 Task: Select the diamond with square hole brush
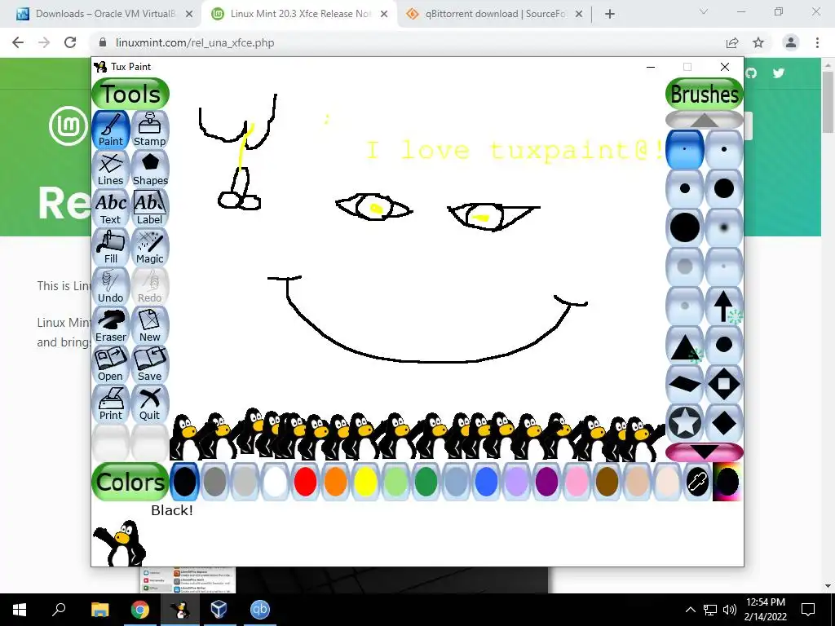(724, 384)
